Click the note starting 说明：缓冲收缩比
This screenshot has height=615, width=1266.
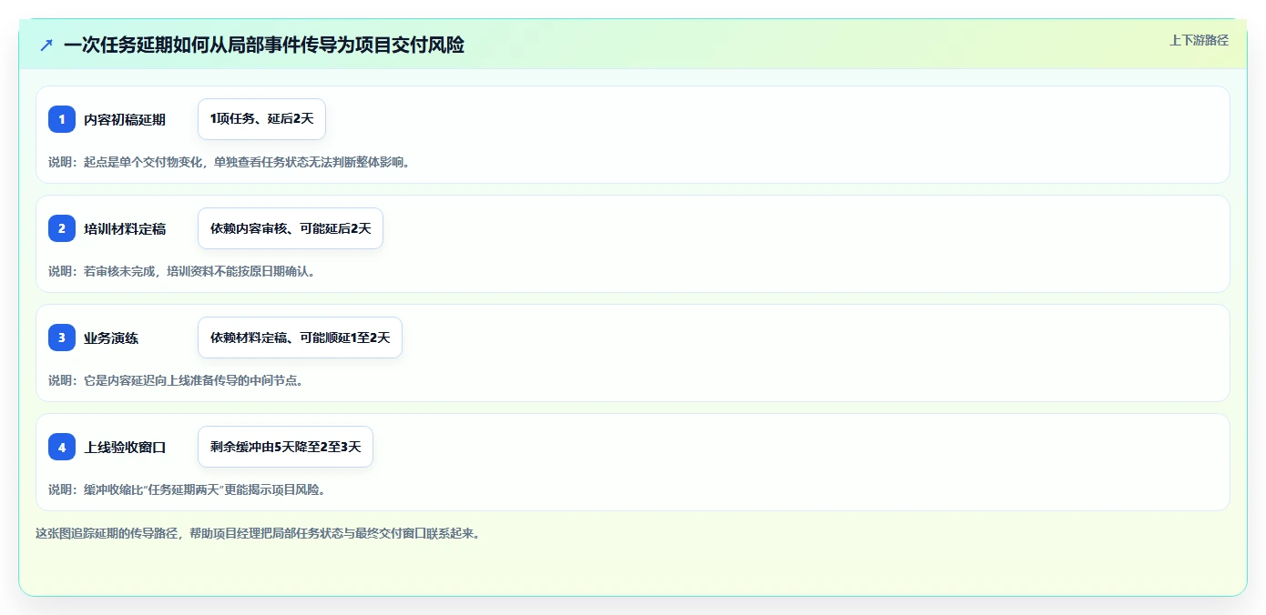coord(187,489)
